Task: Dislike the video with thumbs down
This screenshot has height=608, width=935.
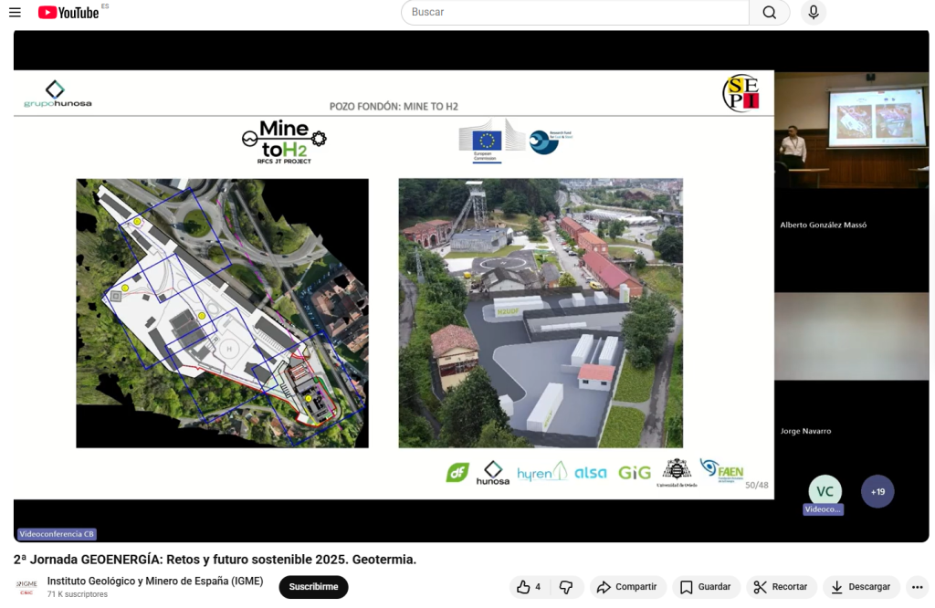Action: coord(566,587)
